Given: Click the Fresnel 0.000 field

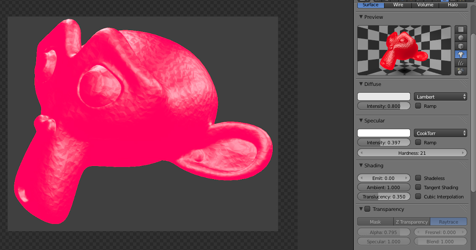Looking at the screenshot, I should tap(440, 232).
